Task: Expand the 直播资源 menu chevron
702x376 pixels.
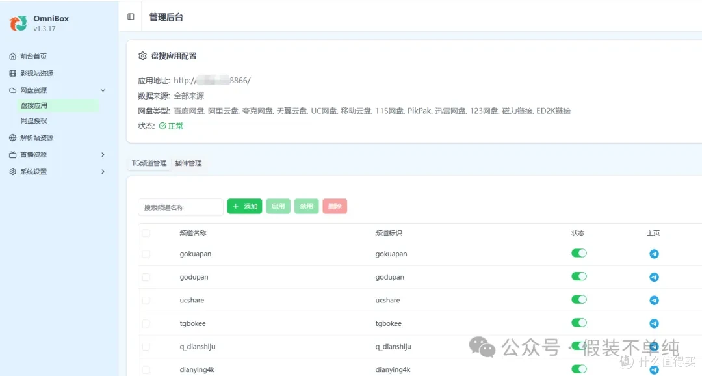Action: coord(103,155)
